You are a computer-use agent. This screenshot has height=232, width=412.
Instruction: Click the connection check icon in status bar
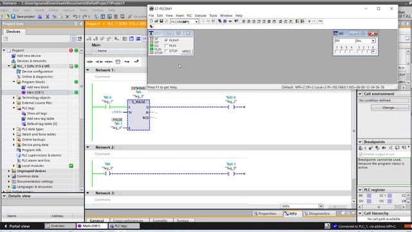pyautogui.click(x=335, y=226)
